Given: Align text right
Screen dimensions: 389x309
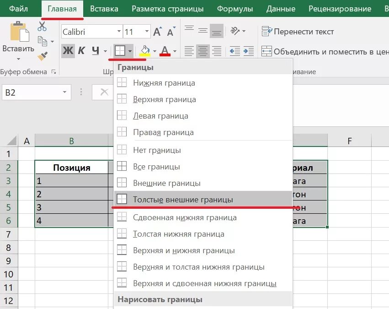Looking at the screenshot, I should 217,51.
